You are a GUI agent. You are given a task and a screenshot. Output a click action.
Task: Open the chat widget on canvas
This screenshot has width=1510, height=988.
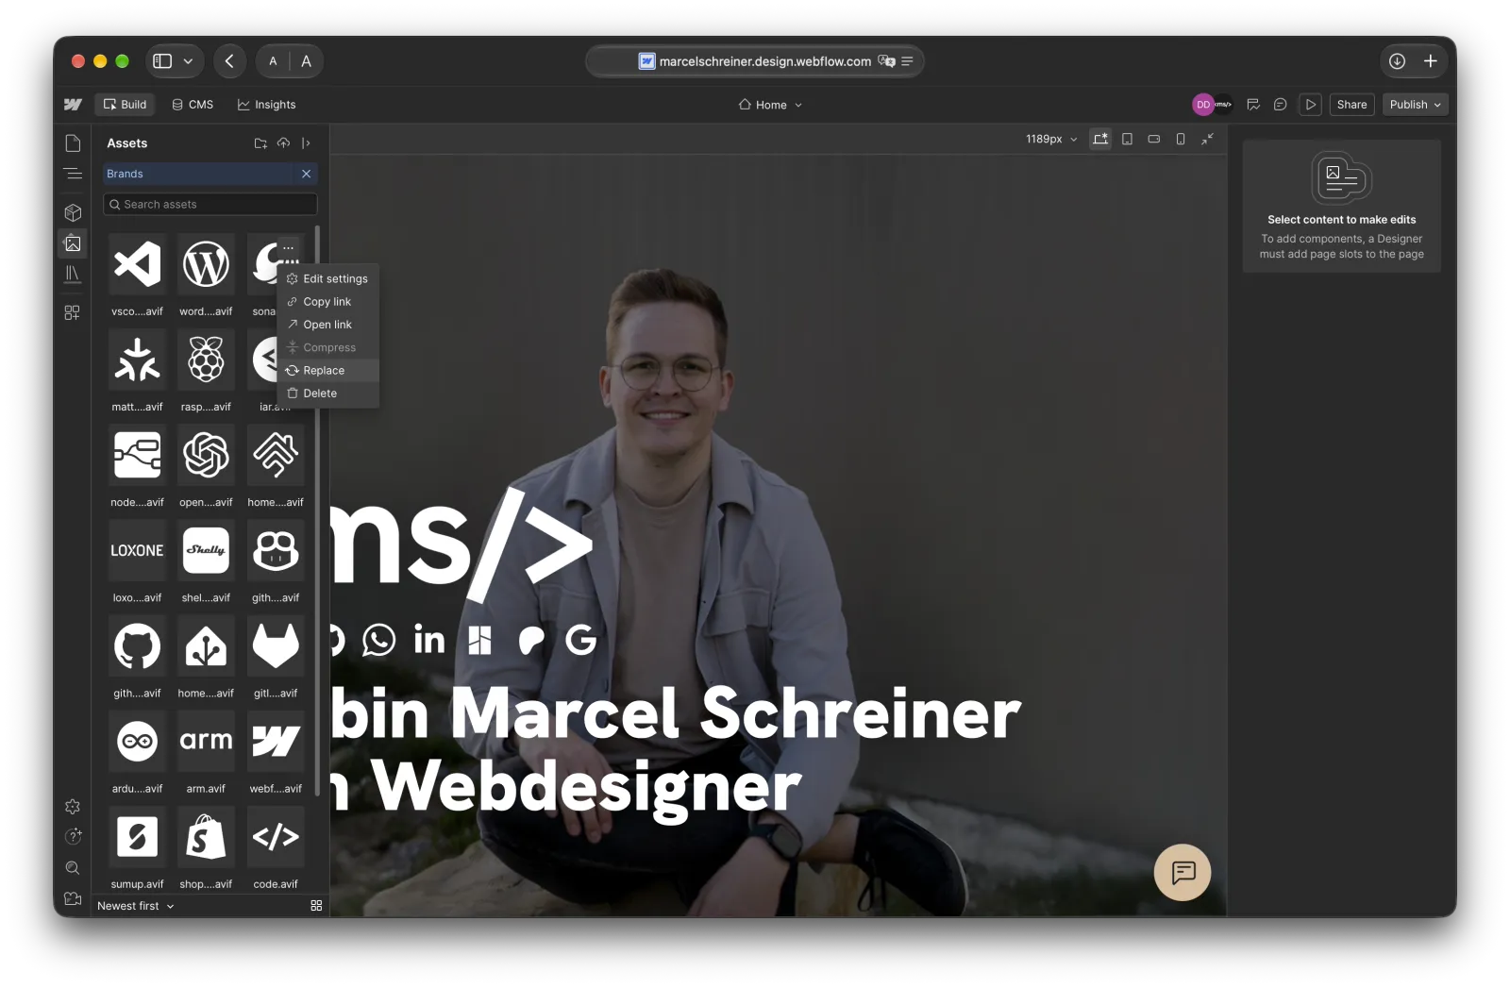point(1183,872)
